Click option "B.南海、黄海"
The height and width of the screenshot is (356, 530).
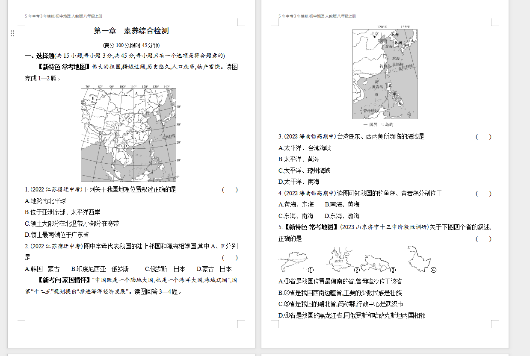point(342,204)
